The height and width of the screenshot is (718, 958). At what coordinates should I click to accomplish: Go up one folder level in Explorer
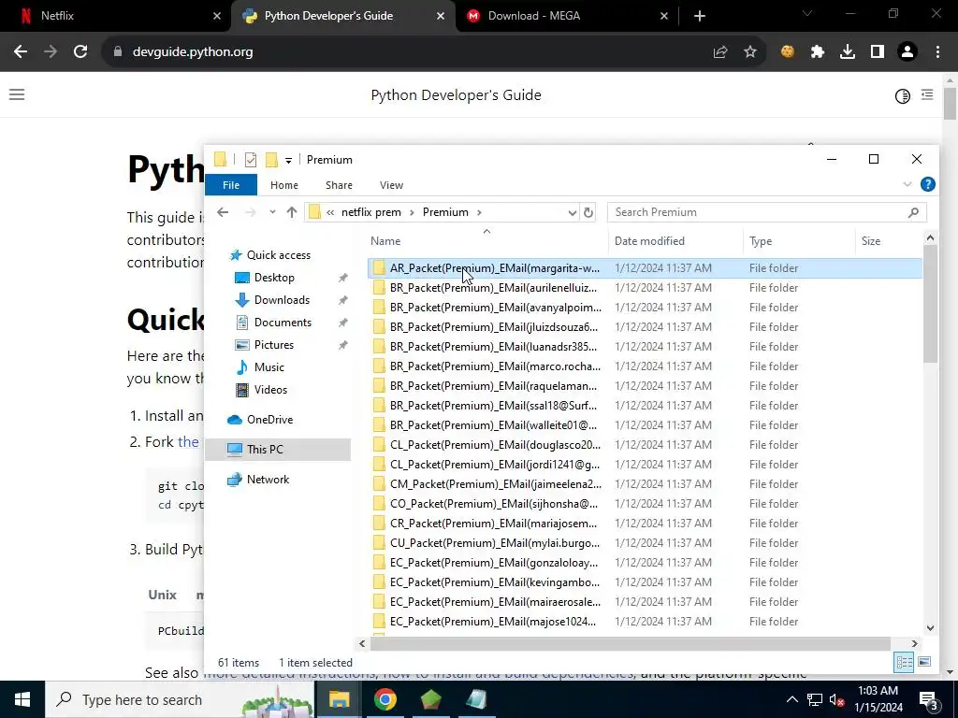(292, 212)
